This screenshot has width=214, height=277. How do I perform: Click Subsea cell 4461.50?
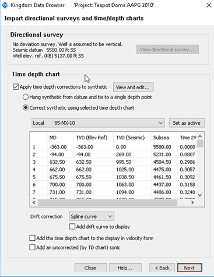point(162,177)
